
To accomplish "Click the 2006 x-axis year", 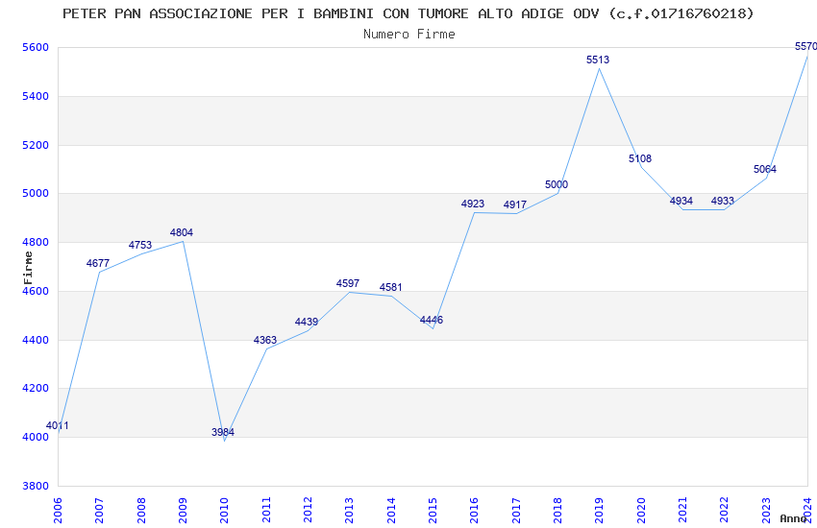I will (x=58, y=511).
